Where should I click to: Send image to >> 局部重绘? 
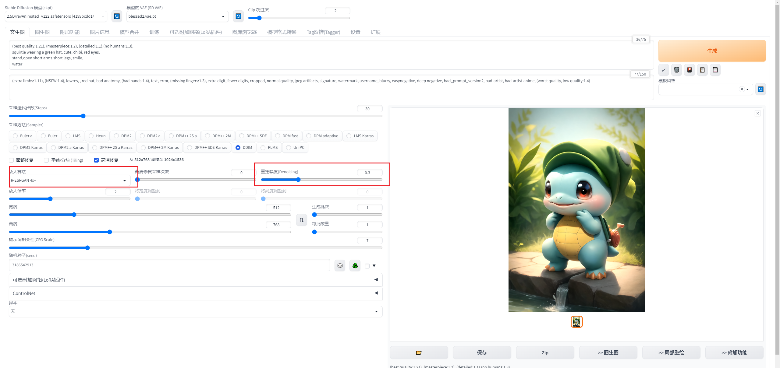tap(671, 352)
